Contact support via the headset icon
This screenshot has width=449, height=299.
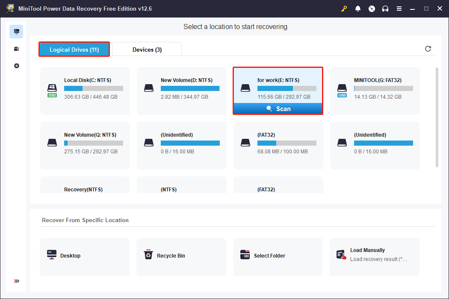pos(385,8)
